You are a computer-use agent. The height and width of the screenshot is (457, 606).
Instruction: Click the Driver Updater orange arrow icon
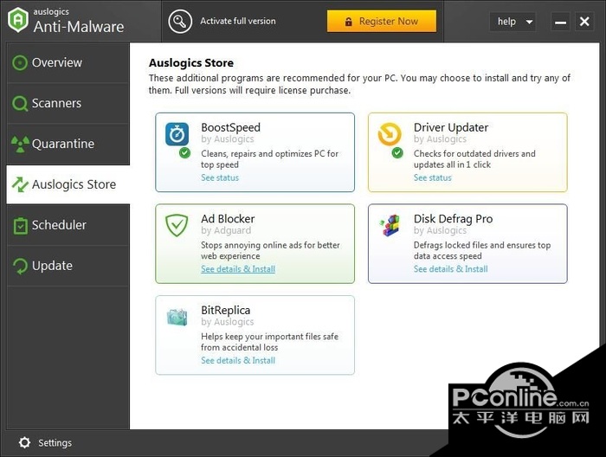click(x=390, y=133)
